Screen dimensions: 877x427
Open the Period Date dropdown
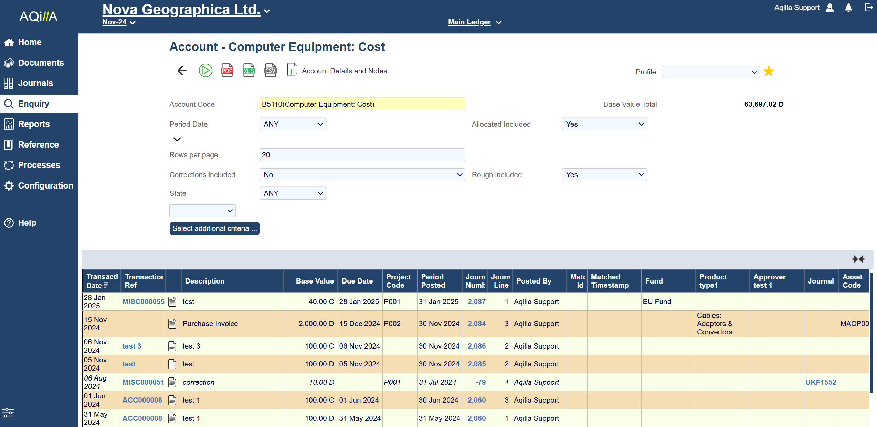(x=293, y=124)
